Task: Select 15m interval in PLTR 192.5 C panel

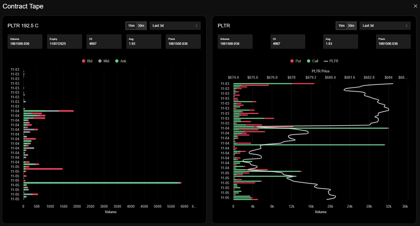Action: click(x=131, y=26)
